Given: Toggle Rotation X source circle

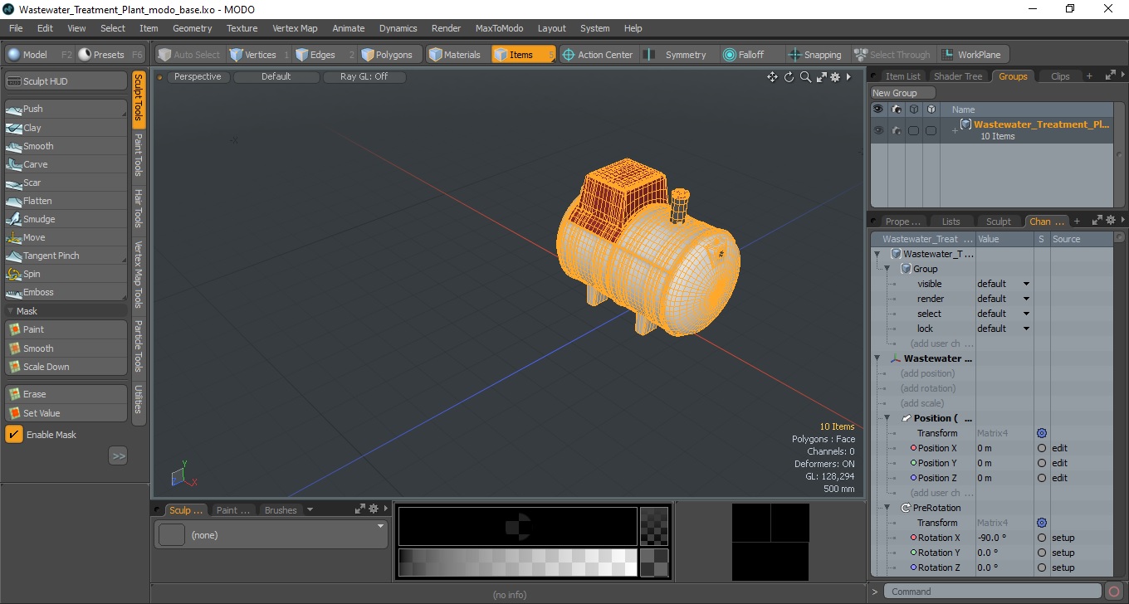Looking at the screenshot, I should click(x=1042, y=538).
